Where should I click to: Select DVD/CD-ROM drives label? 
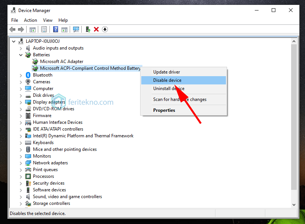coord(54,109)
